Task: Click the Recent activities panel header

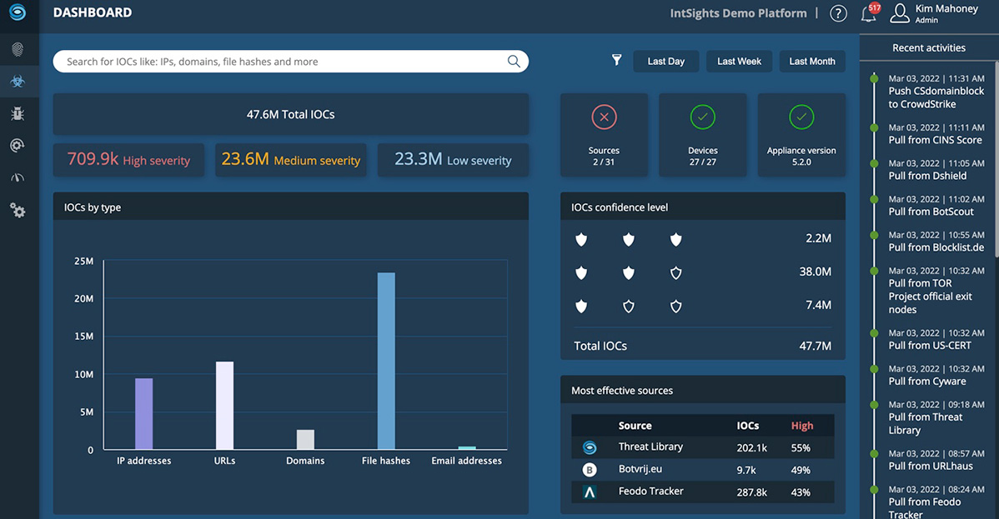Action: pyautogui.click(x=928, y=47)
